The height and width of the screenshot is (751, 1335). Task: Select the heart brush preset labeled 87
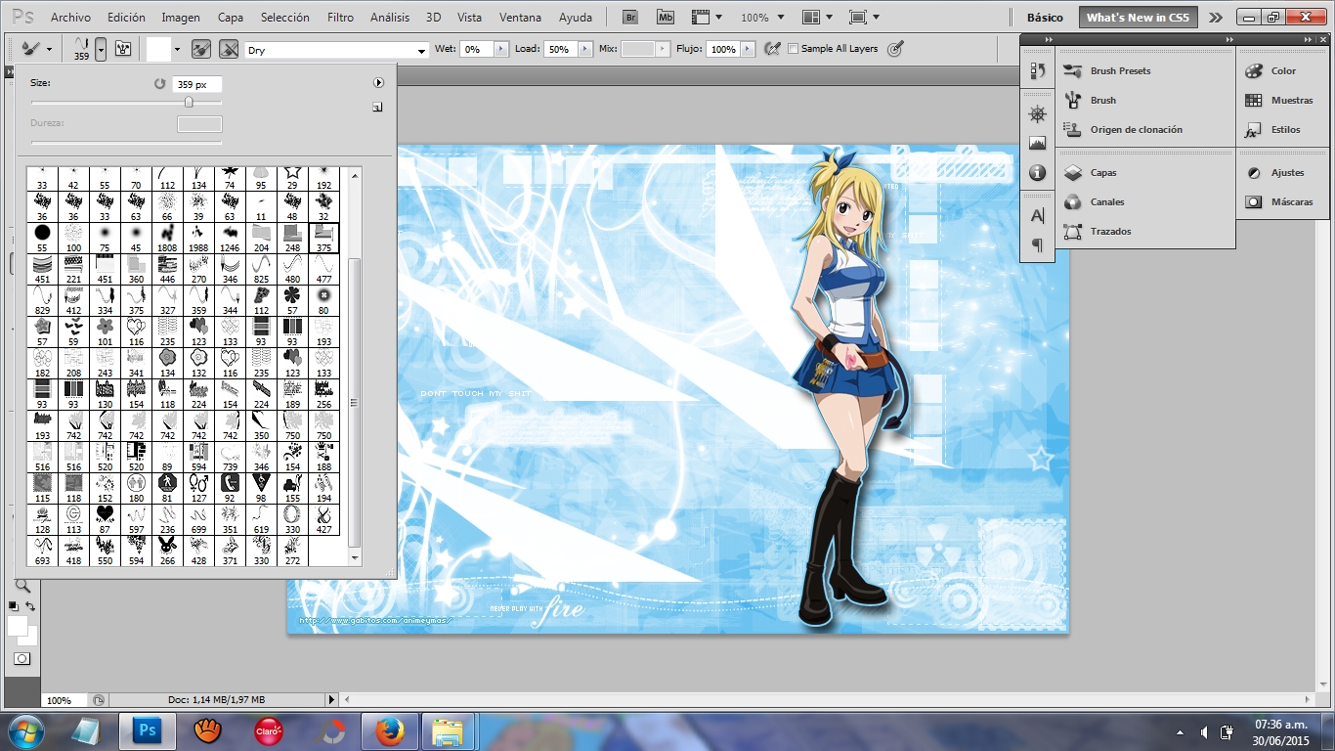105,519
